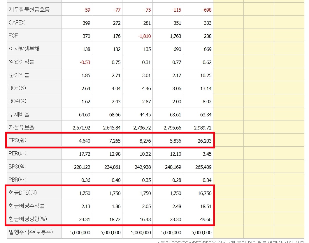Select the -698 financing cash flow value
This screenshot has height=243, width=309.
[207, 10]
